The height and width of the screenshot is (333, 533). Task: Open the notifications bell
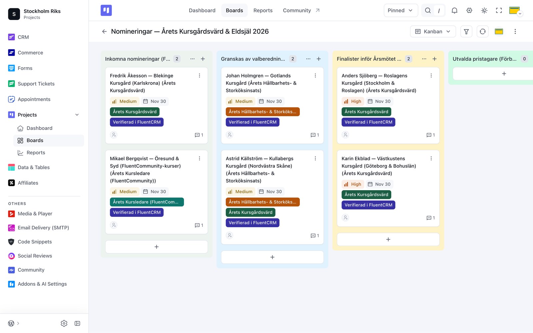(454, 11)
